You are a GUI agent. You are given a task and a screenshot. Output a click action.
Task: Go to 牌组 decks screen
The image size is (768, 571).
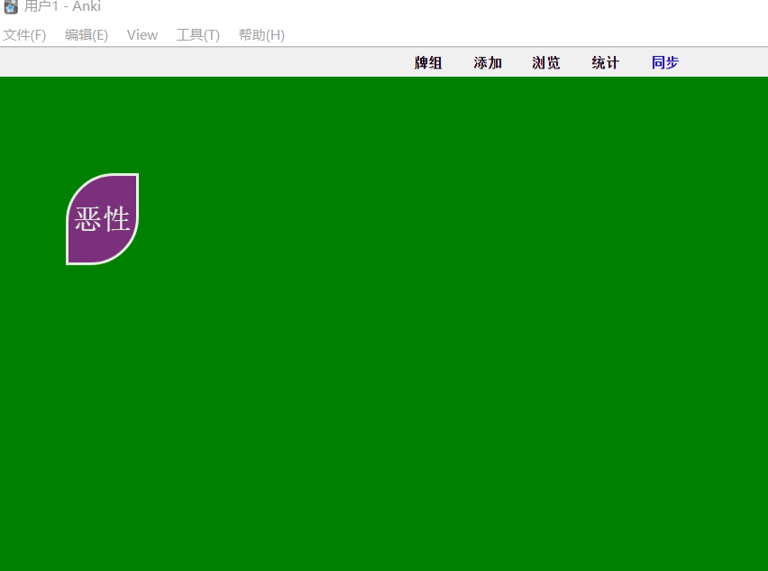[428, 63]
